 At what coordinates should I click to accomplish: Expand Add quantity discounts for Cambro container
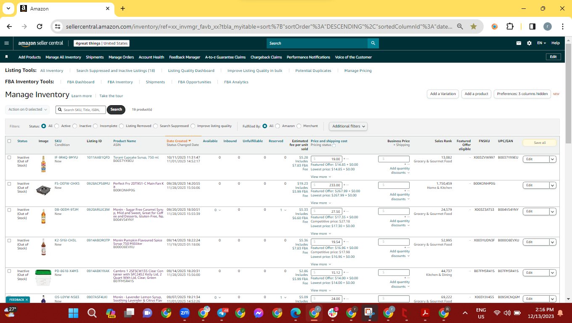[x=400, y=284]
